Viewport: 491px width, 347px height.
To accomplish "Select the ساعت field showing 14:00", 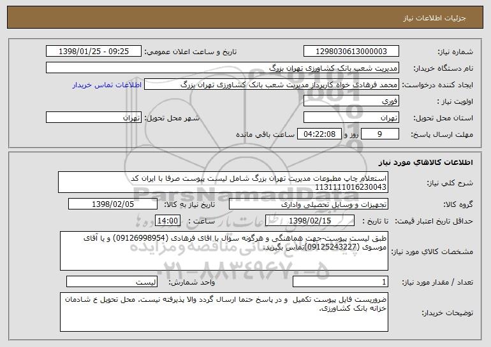I will [168, 221].
